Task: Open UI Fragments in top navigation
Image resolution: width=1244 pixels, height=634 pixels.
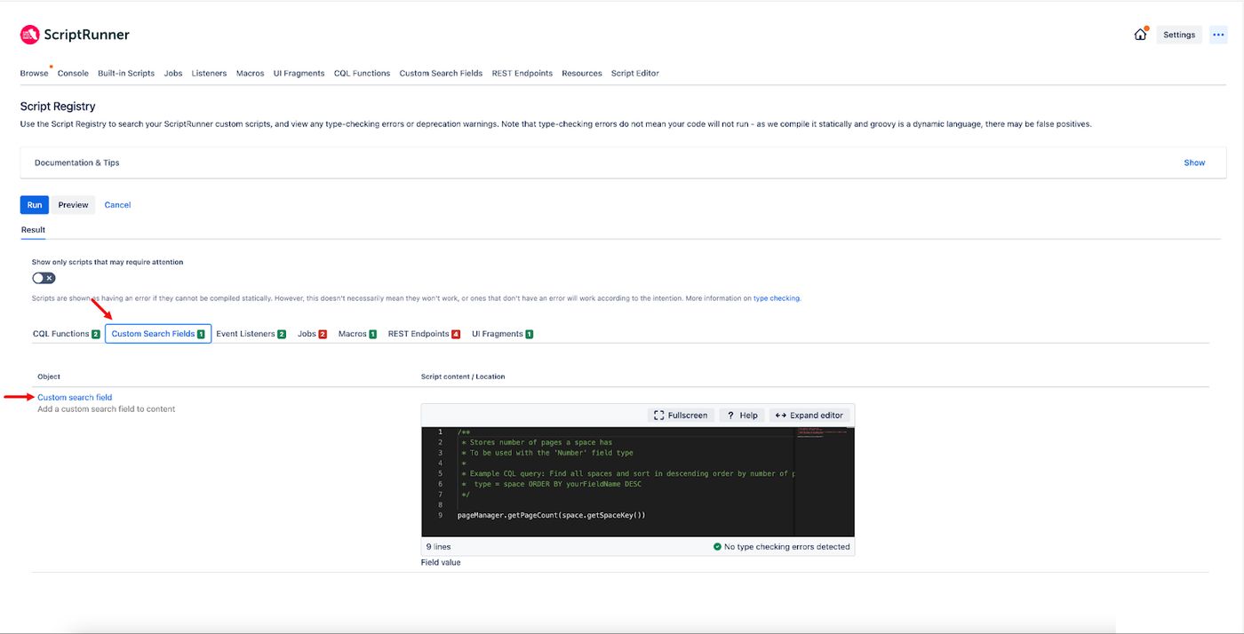Action: coord(299,73)
